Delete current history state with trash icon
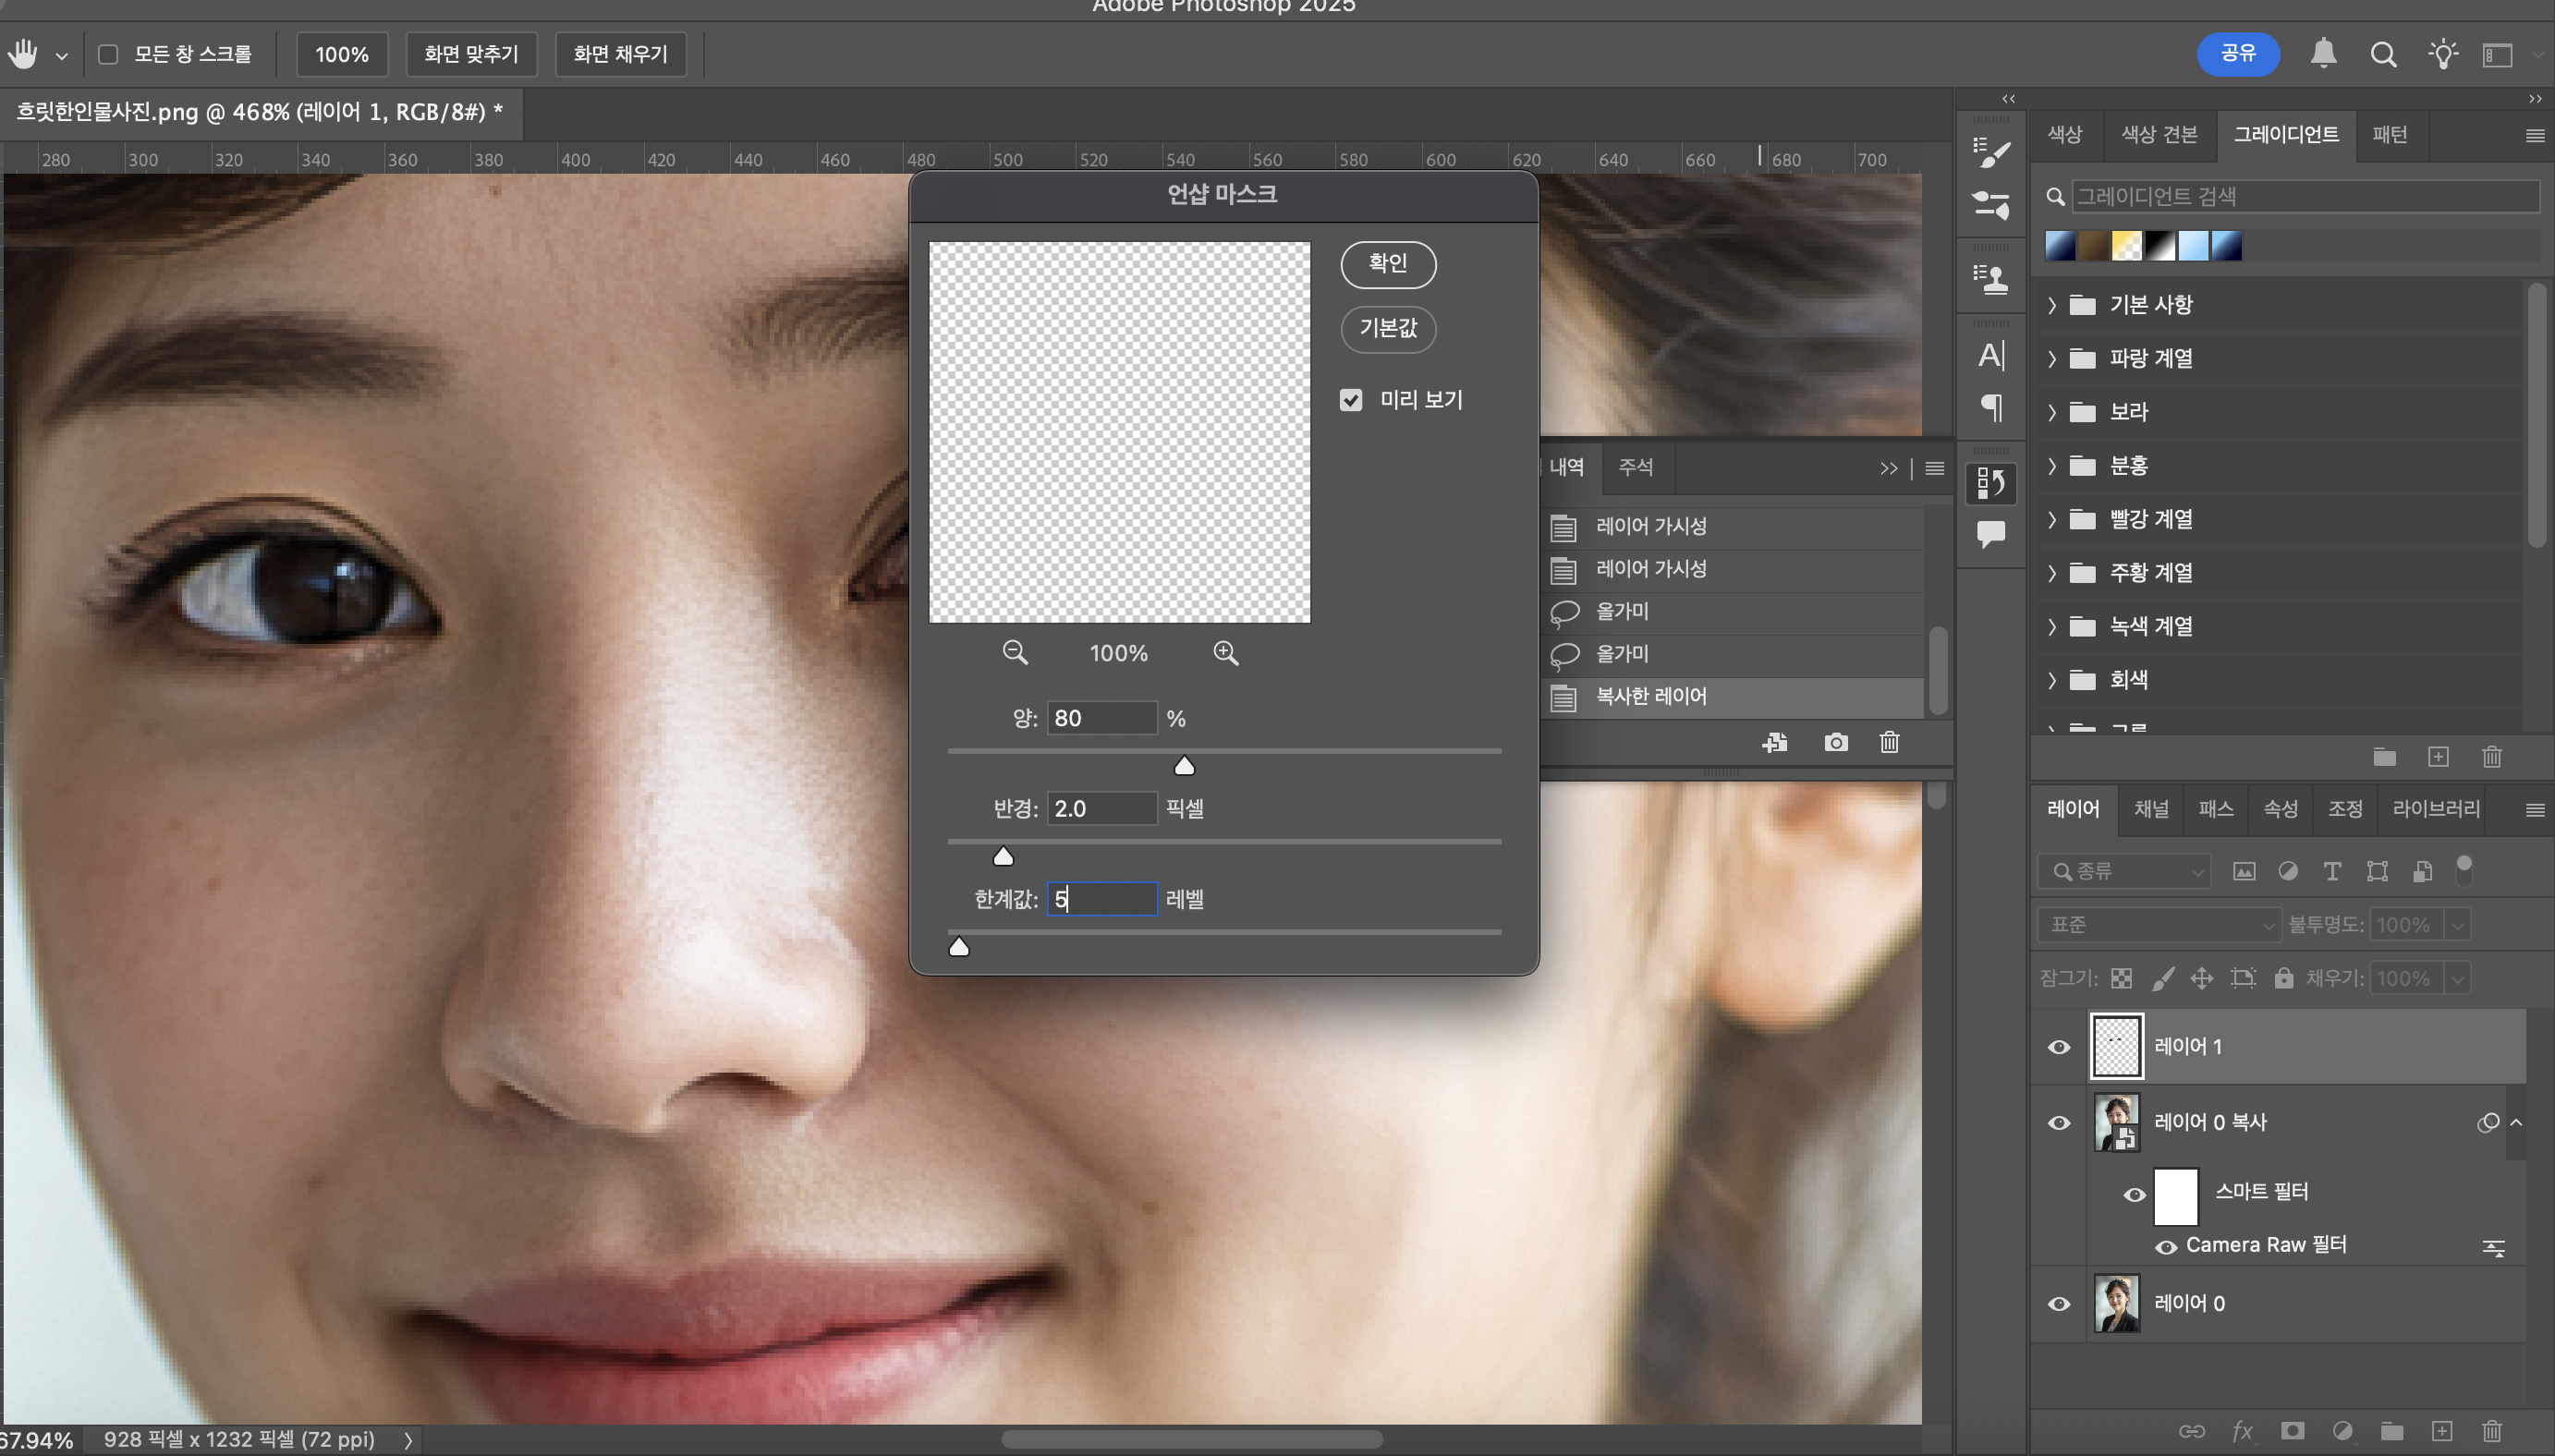 click(x=1889, y=742)
